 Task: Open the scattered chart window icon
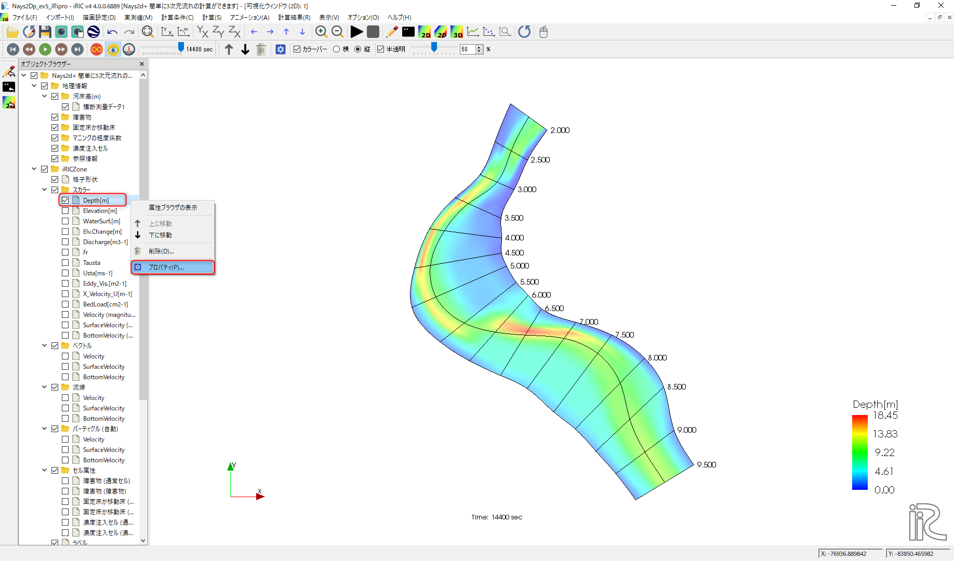pos(489,32)
